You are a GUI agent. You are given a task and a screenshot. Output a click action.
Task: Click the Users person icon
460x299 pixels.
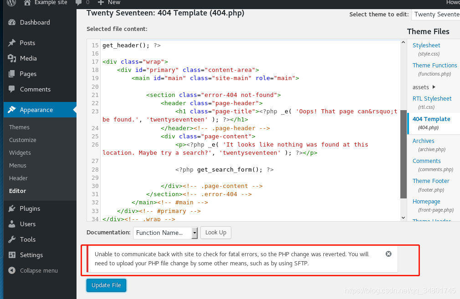point(12,224)
